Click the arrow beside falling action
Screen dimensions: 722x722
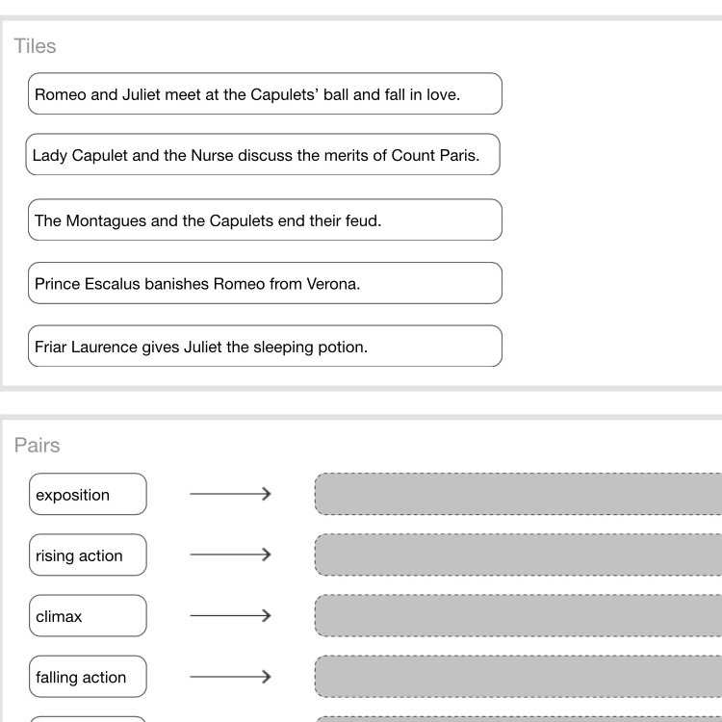(x=230, y=677)
